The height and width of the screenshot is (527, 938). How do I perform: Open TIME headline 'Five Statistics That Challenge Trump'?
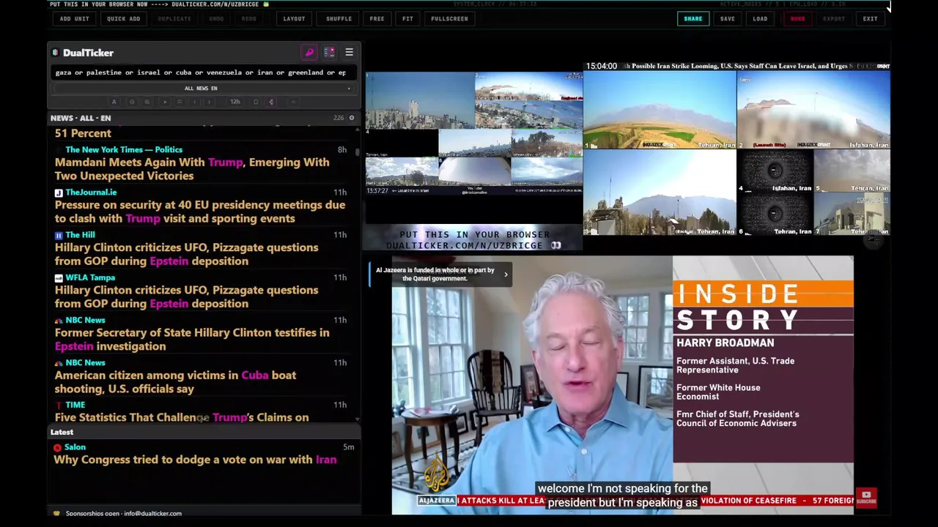click(182, 417)
